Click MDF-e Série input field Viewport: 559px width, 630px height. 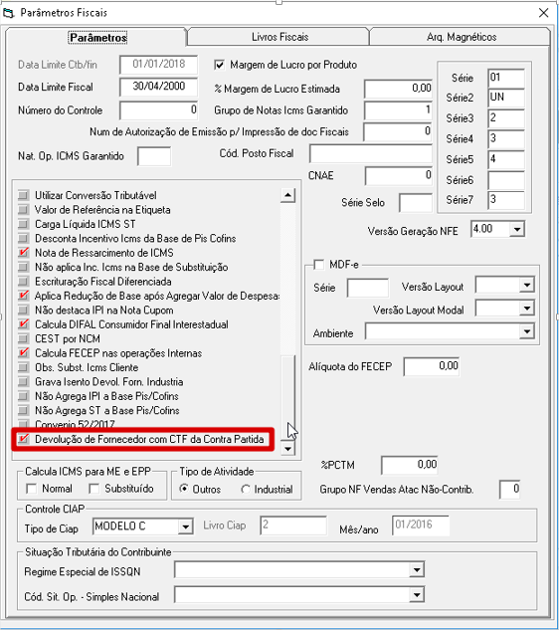point(368,288)
